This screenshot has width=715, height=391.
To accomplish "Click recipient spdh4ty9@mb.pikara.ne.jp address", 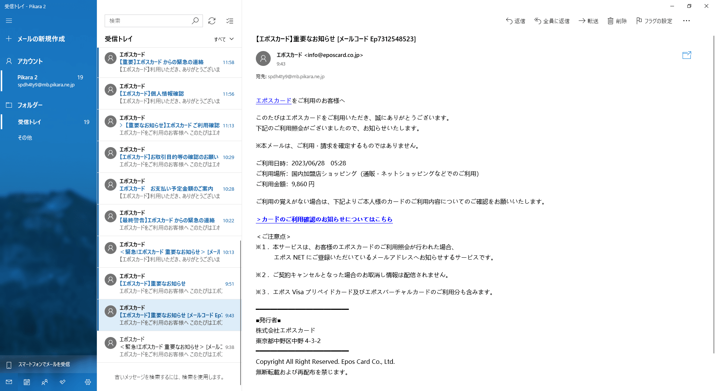I will point(296,77).
